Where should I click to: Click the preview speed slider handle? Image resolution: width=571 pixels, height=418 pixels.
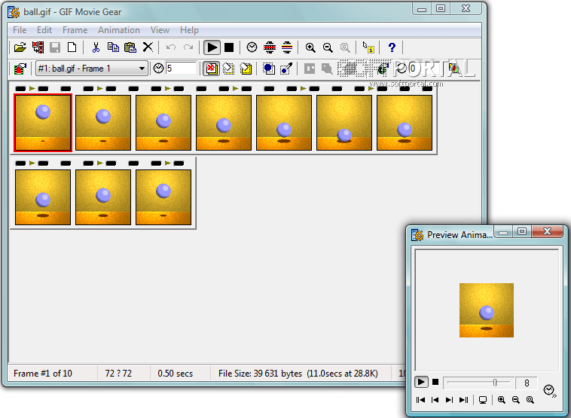(495, 383)
